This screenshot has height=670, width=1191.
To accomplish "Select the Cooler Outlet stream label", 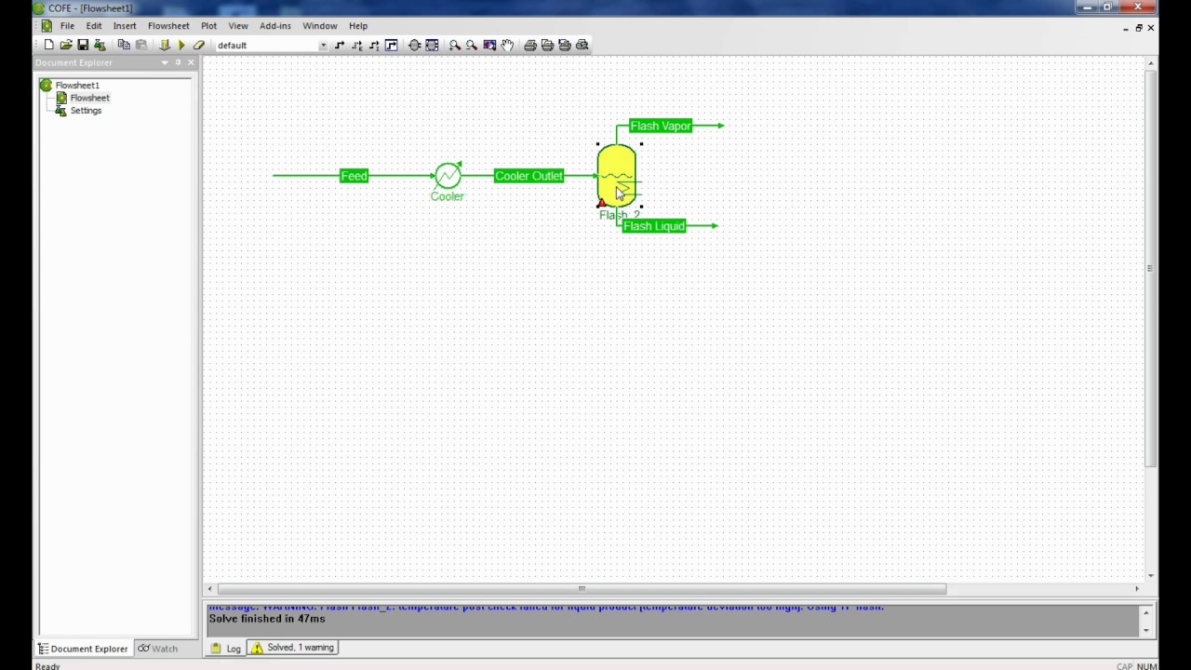I will pyautogui.click(x=529, y=176).
